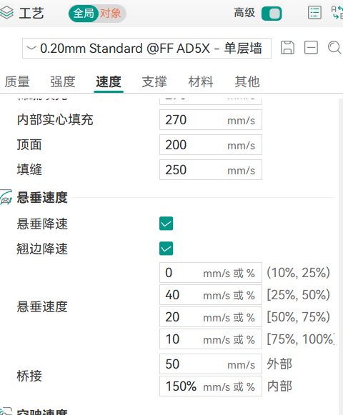Expand preset list via the chevron arrow

pyautogui.click(x=31, y=48)
